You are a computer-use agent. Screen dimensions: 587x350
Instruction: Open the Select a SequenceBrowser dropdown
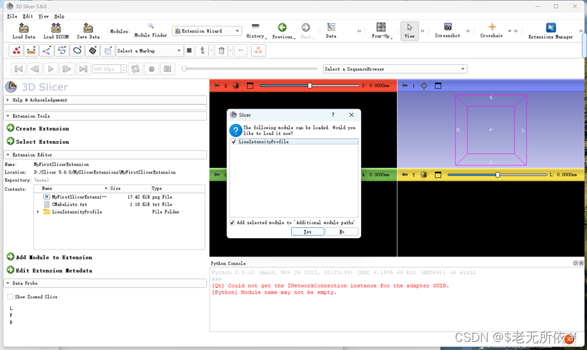[395, 69]
